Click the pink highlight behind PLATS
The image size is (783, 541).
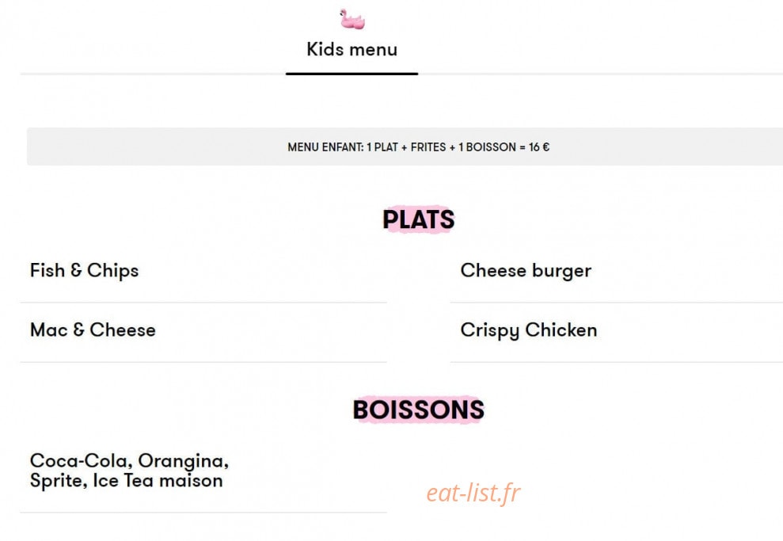[x=419, y=219]
